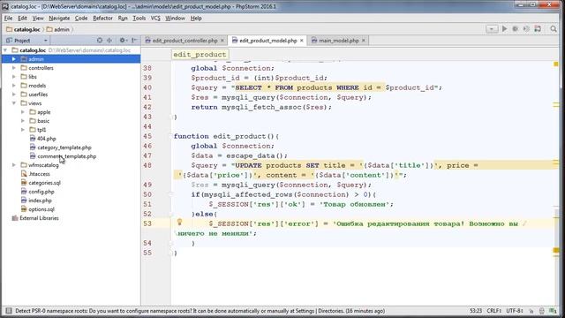Click the .htaccess file icon
Screen dimensions: 565x318
(24, 174)
